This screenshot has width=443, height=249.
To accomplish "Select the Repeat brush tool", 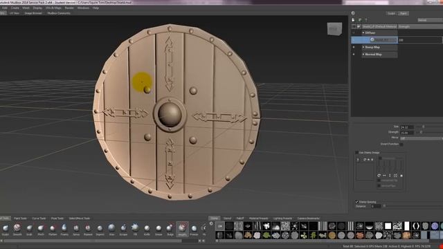I will (x=88, y=228).
